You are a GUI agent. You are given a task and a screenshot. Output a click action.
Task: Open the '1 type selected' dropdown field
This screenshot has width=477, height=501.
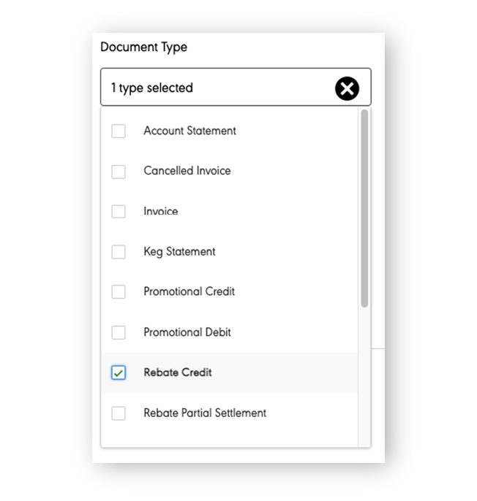[236, 87]
